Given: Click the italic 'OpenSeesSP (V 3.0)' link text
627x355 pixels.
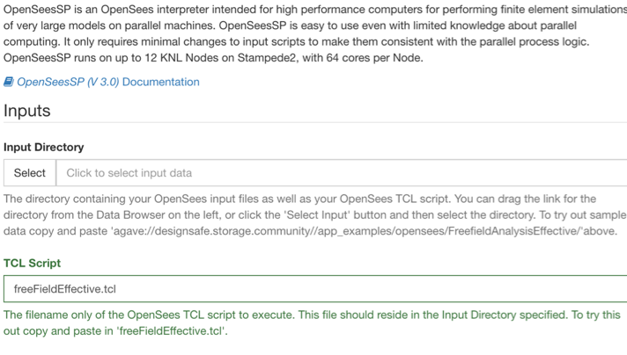Looking at the screenshot, I should (x=68, y=82).
